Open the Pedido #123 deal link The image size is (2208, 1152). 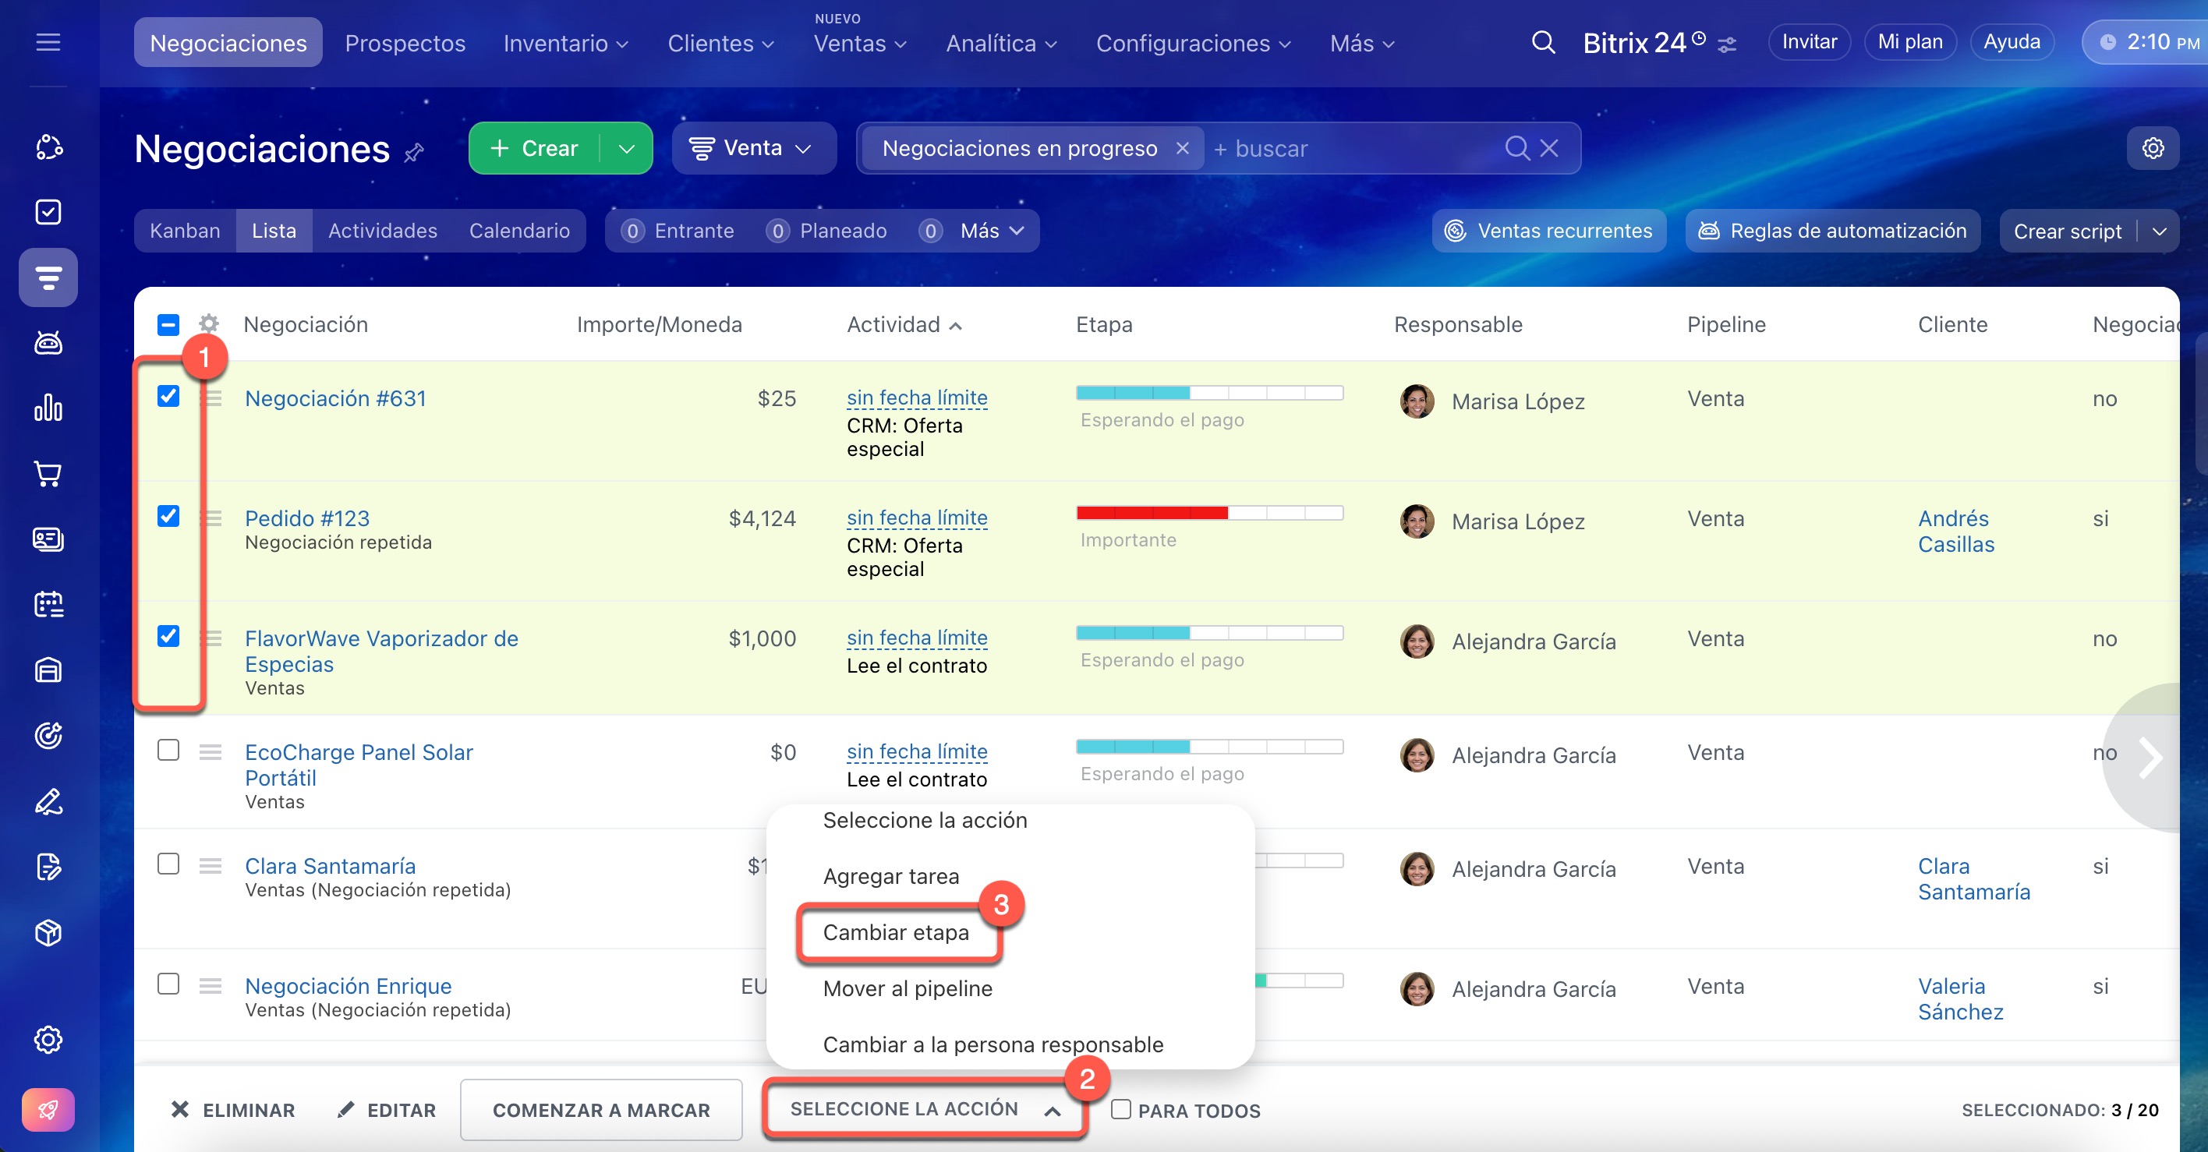[x=307, y=518]
